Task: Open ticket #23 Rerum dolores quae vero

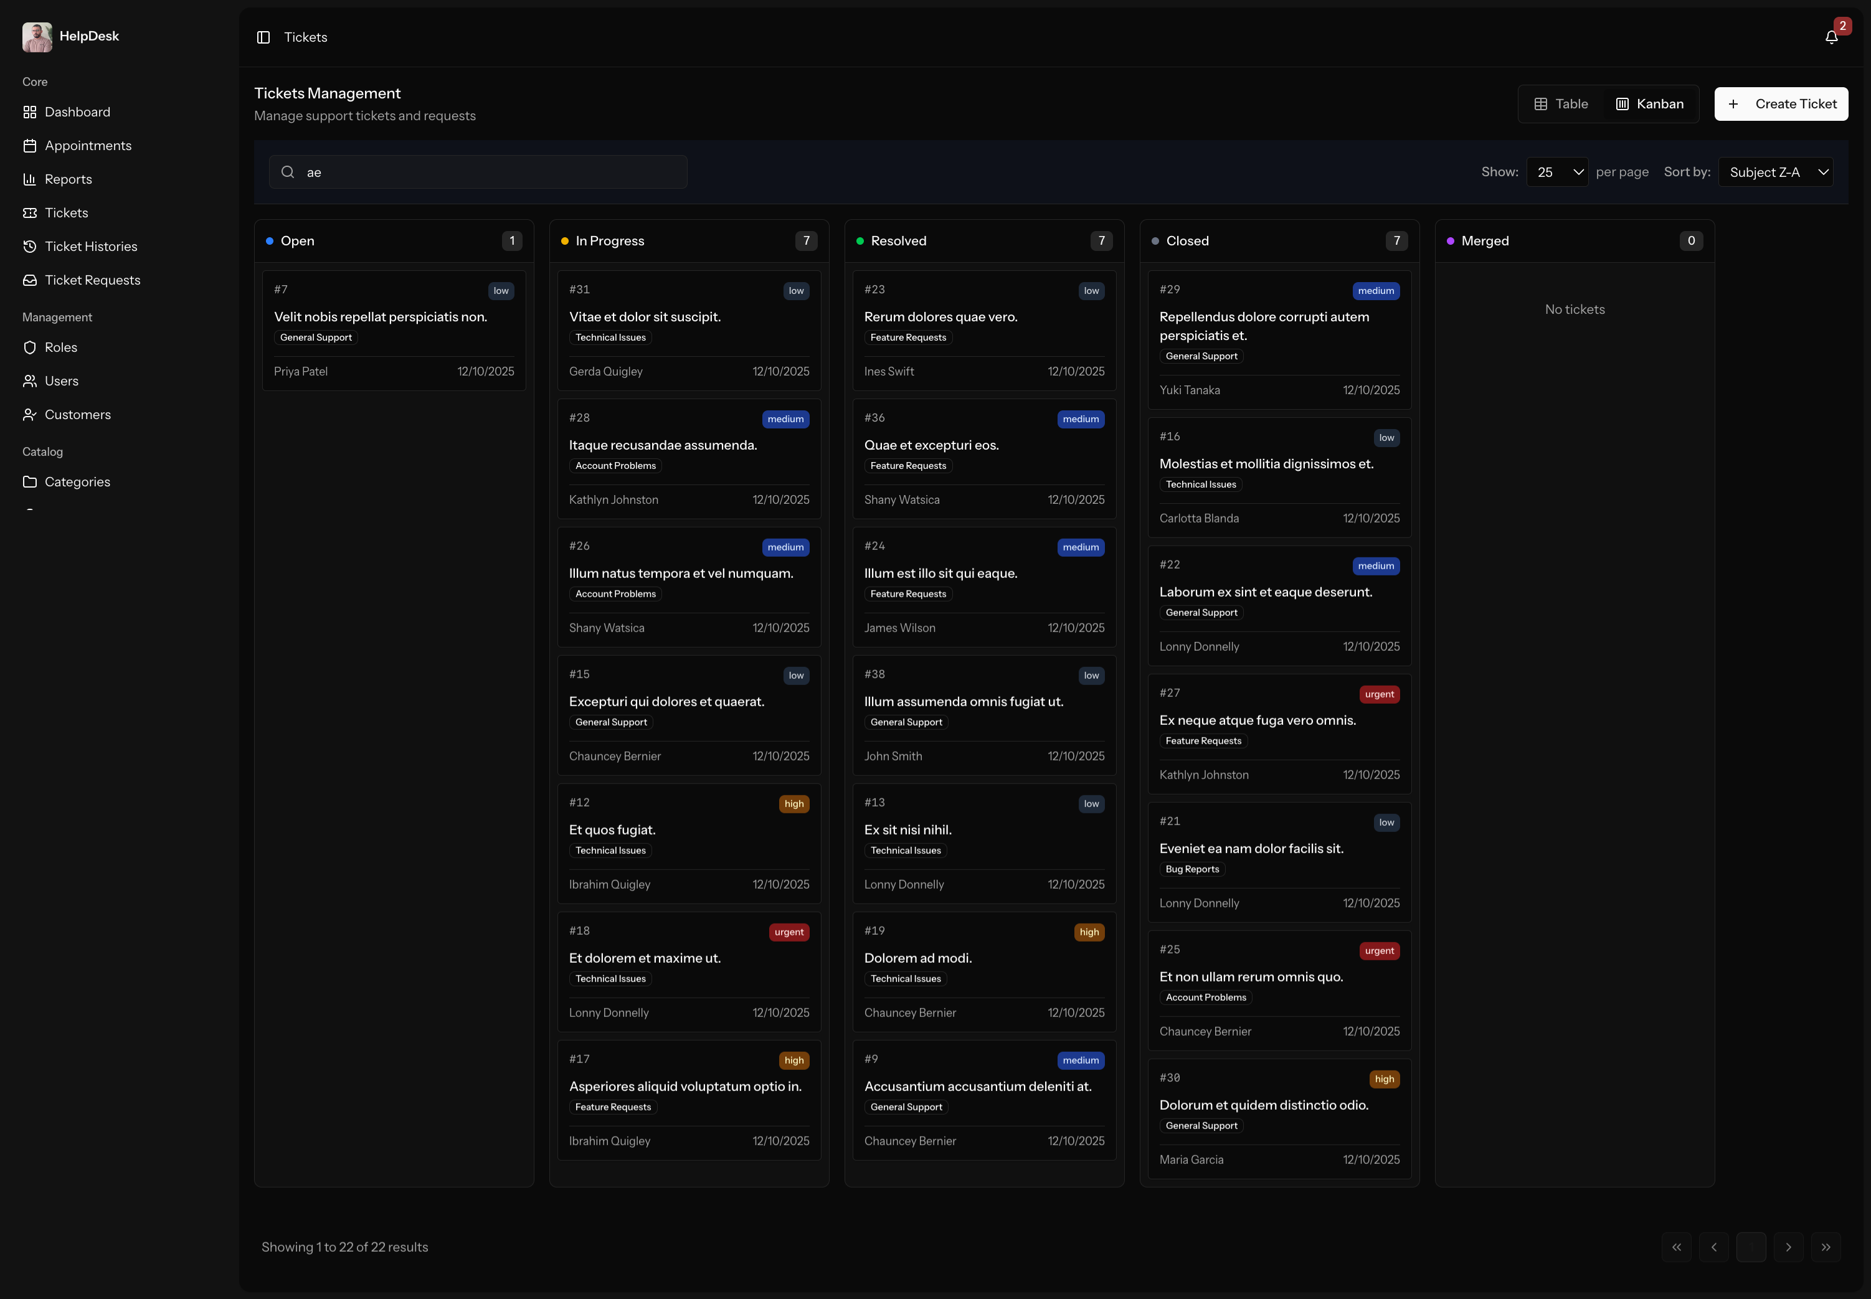Action: coord(985,331)
